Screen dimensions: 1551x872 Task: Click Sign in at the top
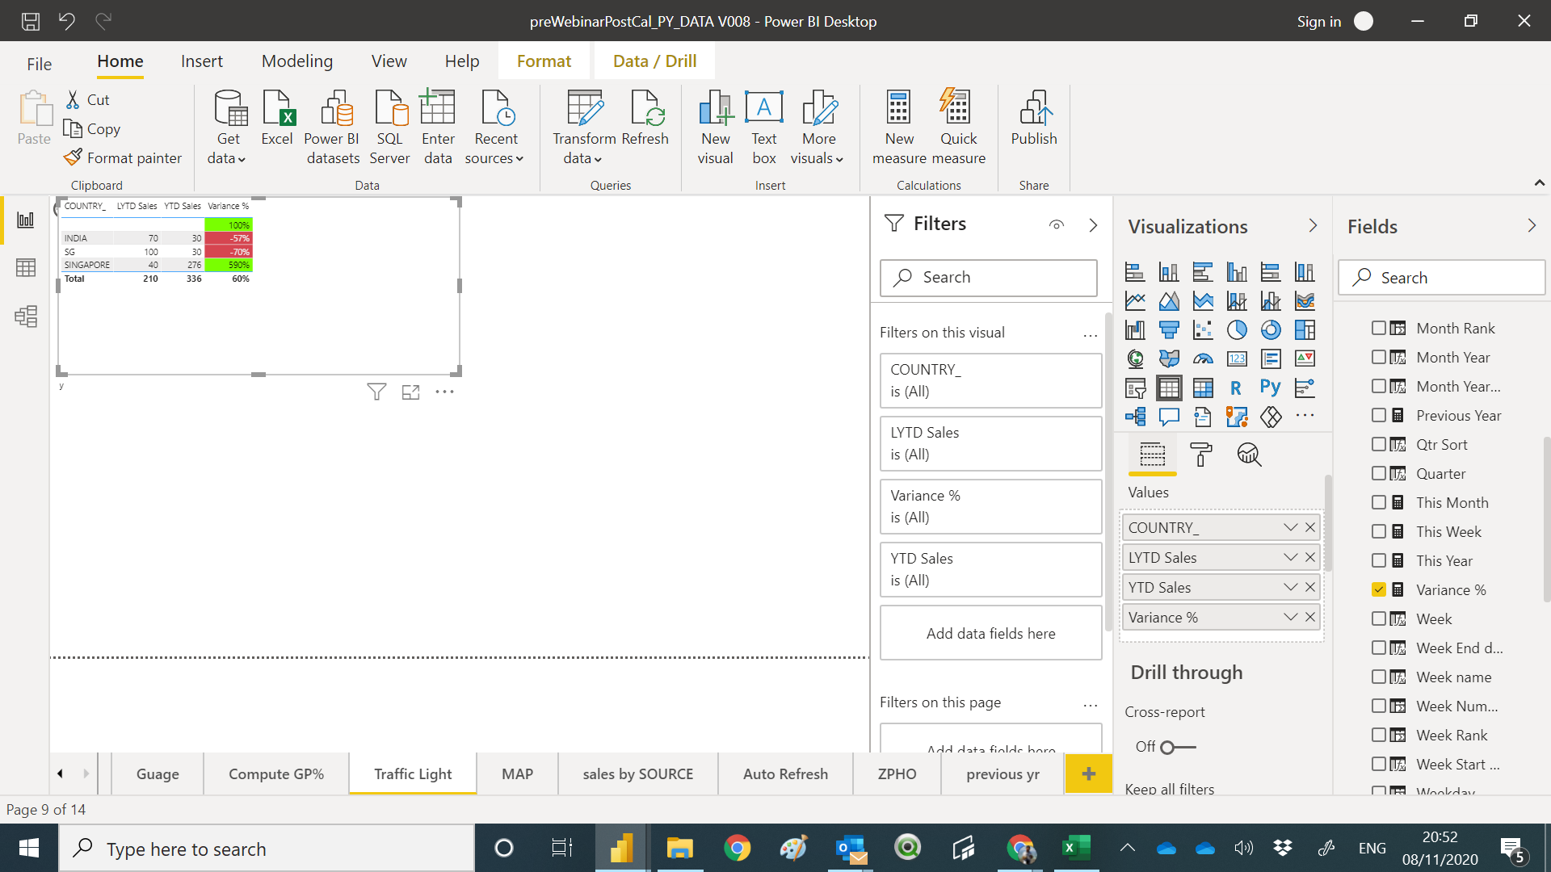[1318, 22]
